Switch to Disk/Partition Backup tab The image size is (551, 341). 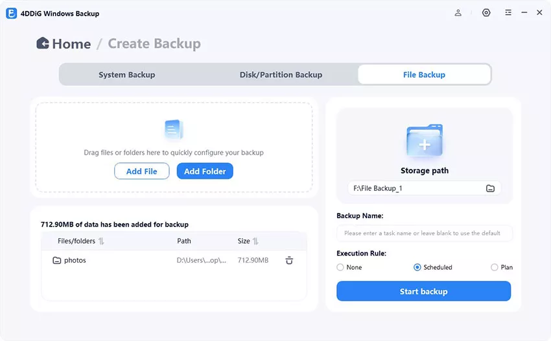(x=281, y=74)
